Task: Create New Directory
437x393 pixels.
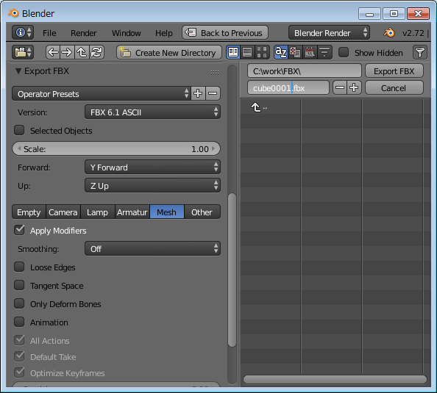Action: [169, 52]
